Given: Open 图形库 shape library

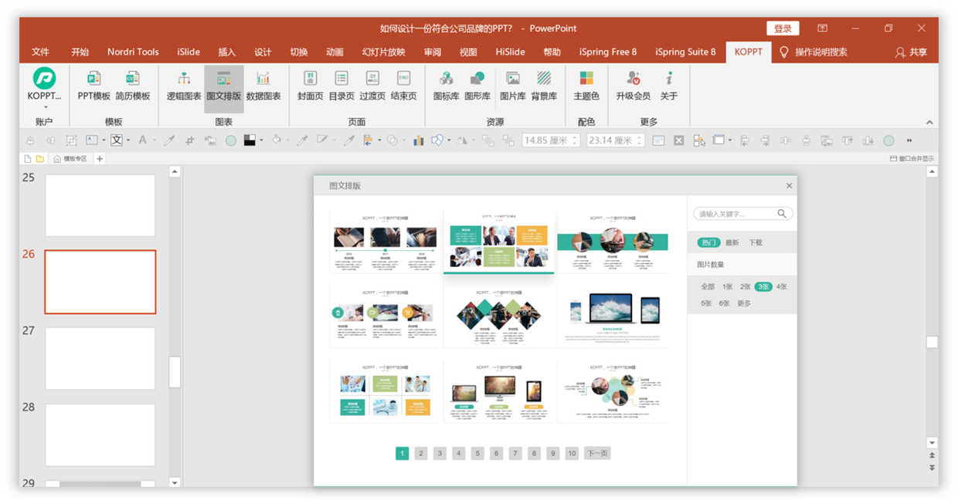Looking at the screenshot, I should pos(477,85).
